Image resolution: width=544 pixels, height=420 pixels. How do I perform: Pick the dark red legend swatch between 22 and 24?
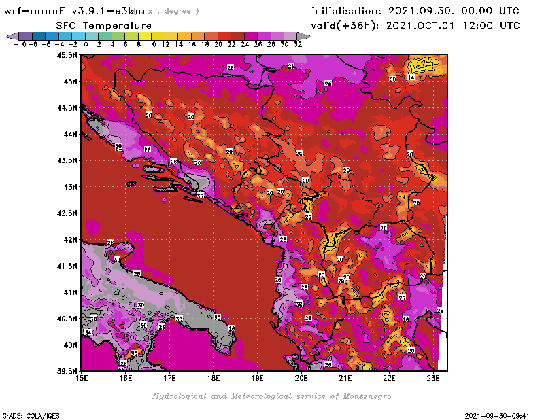[237, 36]
